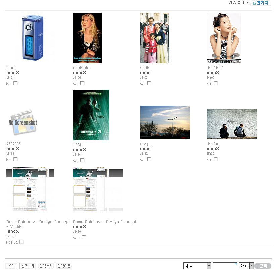Viewport: 277px width, 270px height.
Task: Open the dsafsa post title
Action: click(213, 144)
